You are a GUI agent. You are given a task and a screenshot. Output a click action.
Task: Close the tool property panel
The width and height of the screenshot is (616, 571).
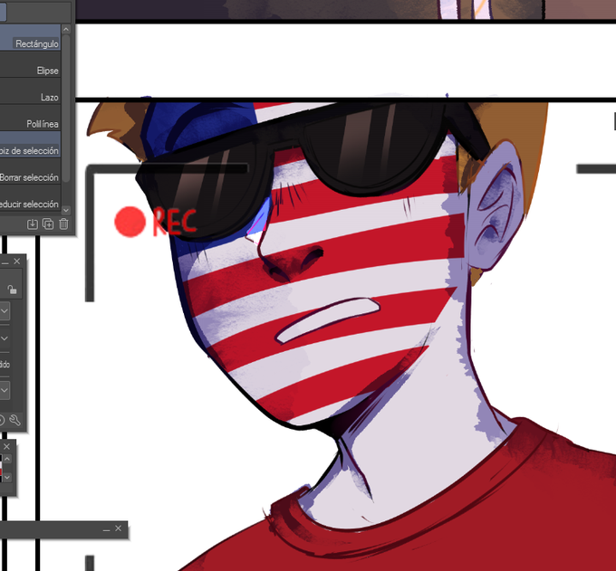click(x=17, y=261)
